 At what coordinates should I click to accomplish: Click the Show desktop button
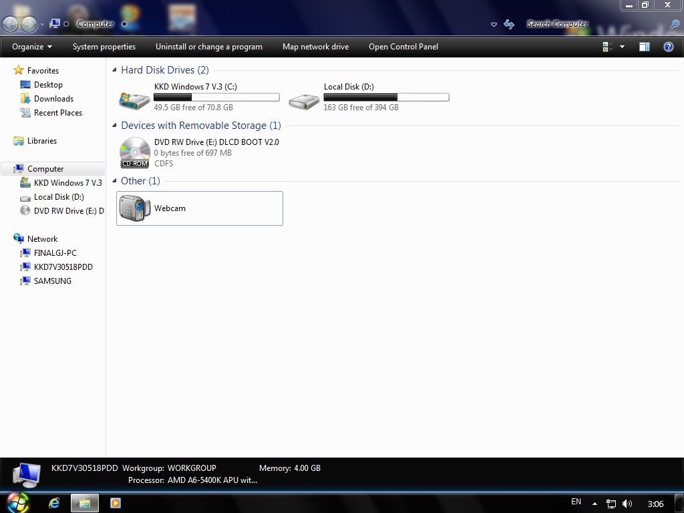click(x=679, y=504)
